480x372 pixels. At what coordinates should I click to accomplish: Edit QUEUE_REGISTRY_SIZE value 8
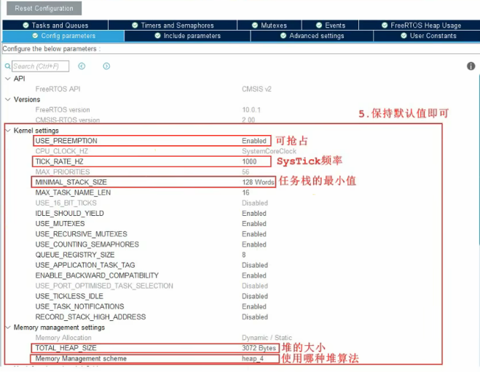click(244, 255)
